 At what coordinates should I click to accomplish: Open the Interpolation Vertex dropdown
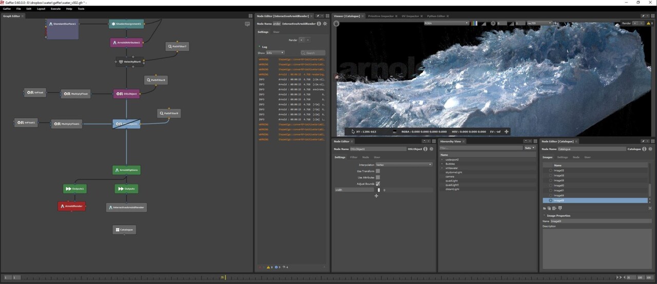pyautogui.click(x=404, y=165)
